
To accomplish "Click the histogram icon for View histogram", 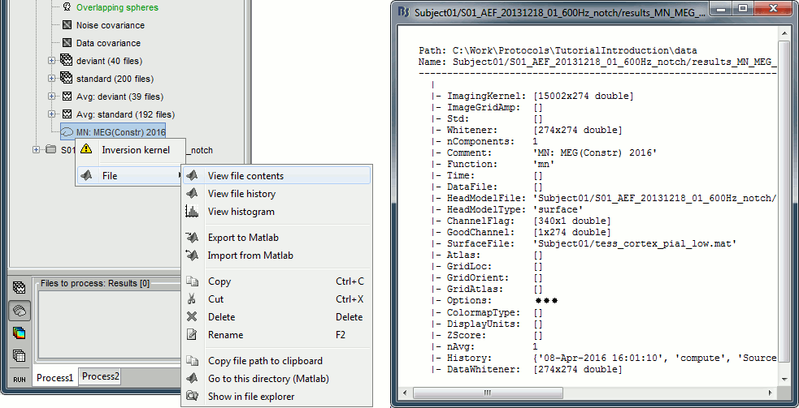I will (x=192, y=212).
